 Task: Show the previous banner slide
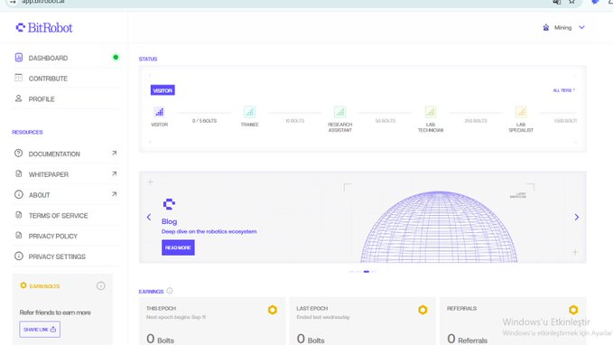coord(149,217)
